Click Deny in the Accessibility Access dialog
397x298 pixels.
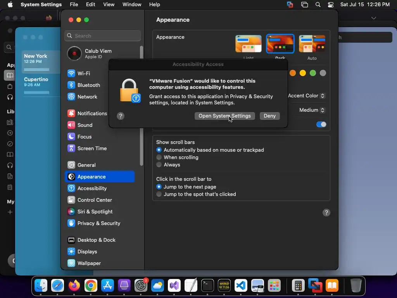[270, 116]
